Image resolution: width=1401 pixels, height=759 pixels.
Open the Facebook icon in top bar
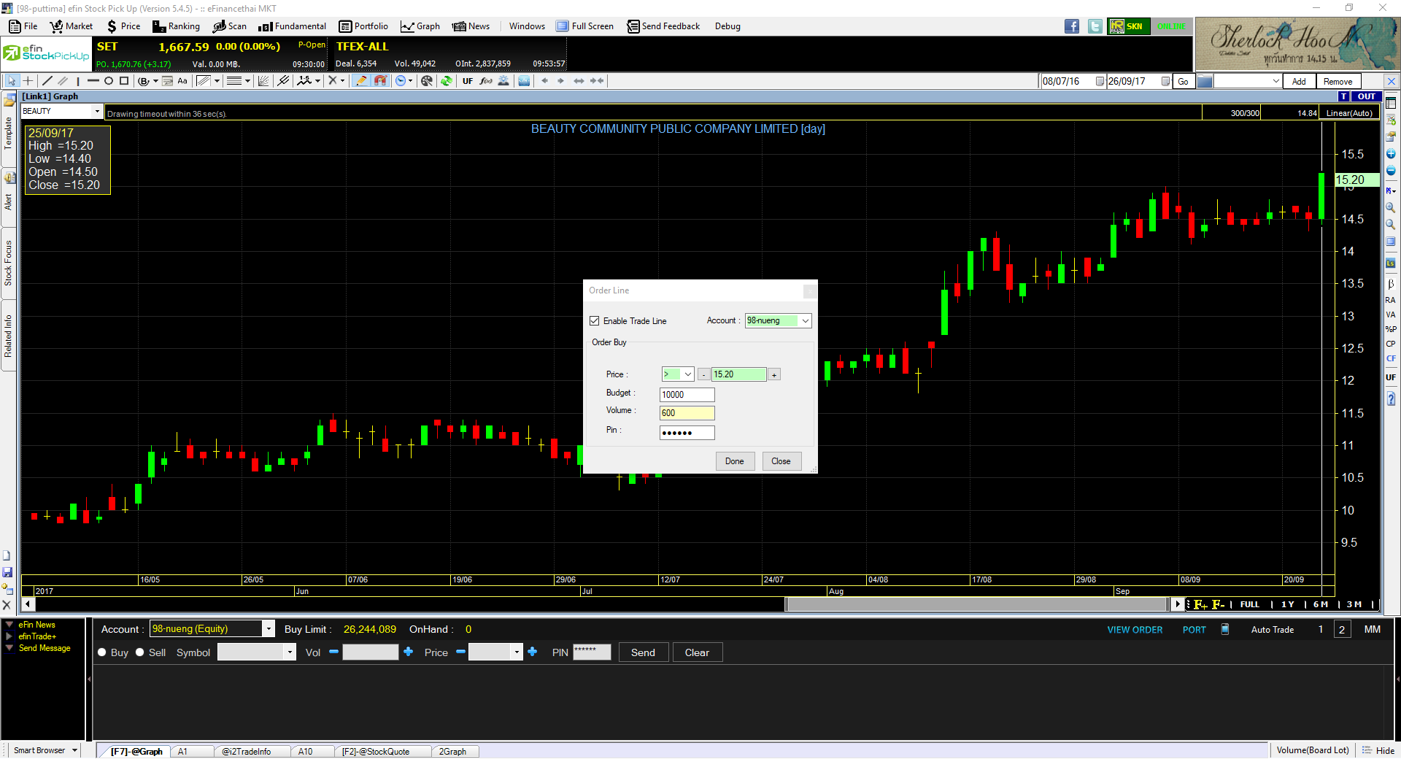pos(1072,26)
